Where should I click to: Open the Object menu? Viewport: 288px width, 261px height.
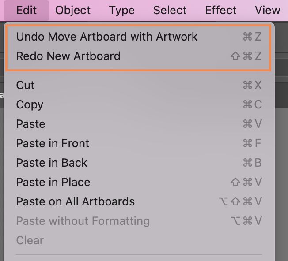pyautogui.click(x=73, y=10)
